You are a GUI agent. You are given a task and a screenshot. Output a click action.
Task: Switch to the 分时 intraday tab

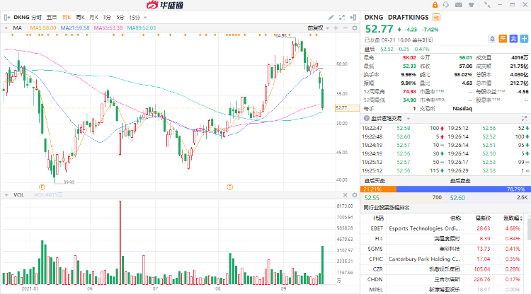[35, 16]
